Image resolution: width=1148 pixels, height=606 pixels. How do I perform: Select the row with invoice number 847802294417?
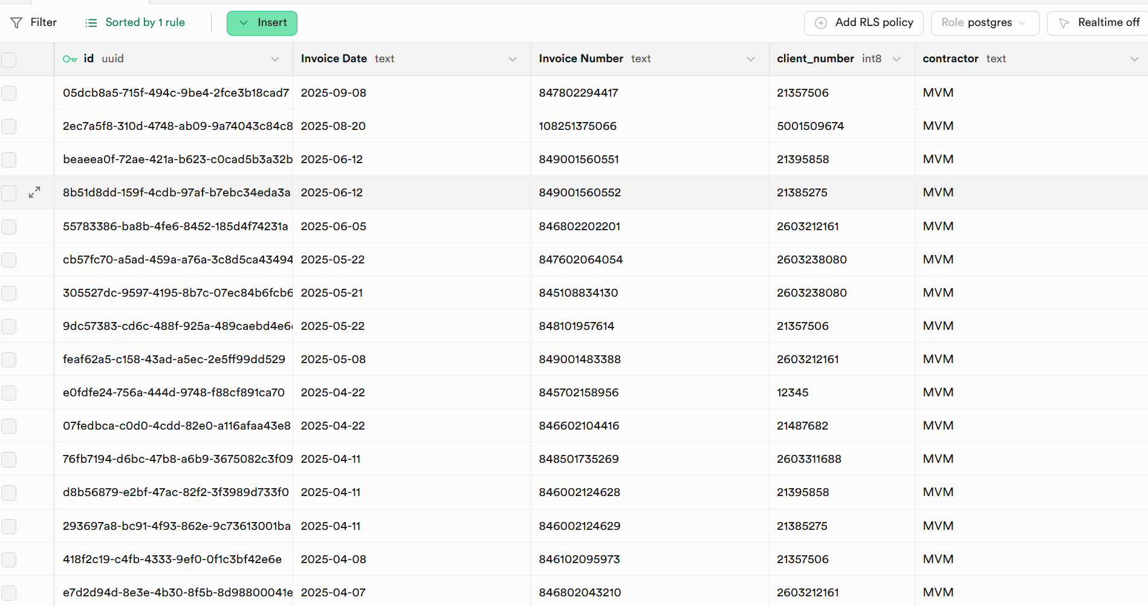click(x=9, y=93)
